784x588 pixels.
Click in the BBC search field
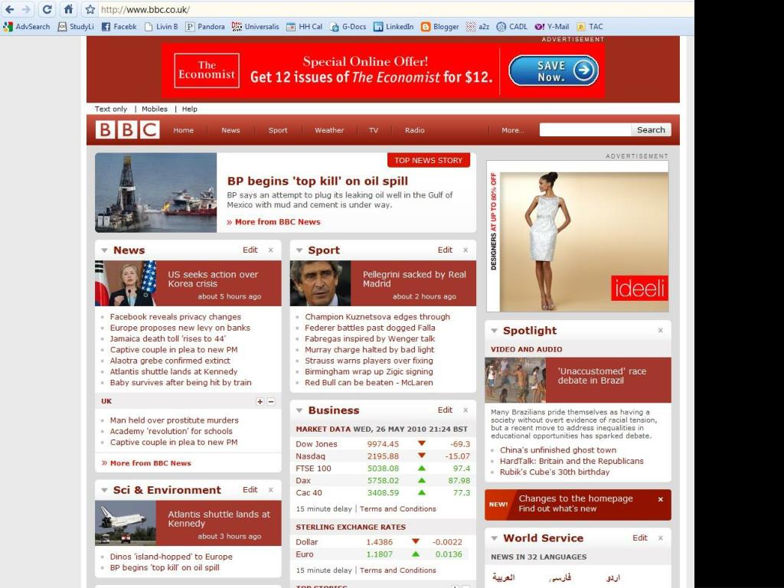tap(585, 130)
